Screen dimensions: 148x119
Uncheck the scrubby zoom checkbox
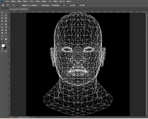coord(53,5)
